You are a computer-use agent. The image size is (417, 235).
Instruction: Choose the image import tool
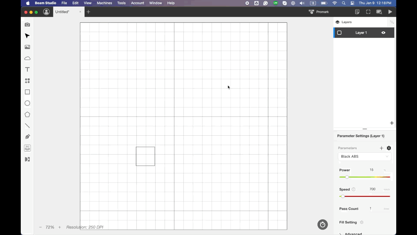(27, 47)
